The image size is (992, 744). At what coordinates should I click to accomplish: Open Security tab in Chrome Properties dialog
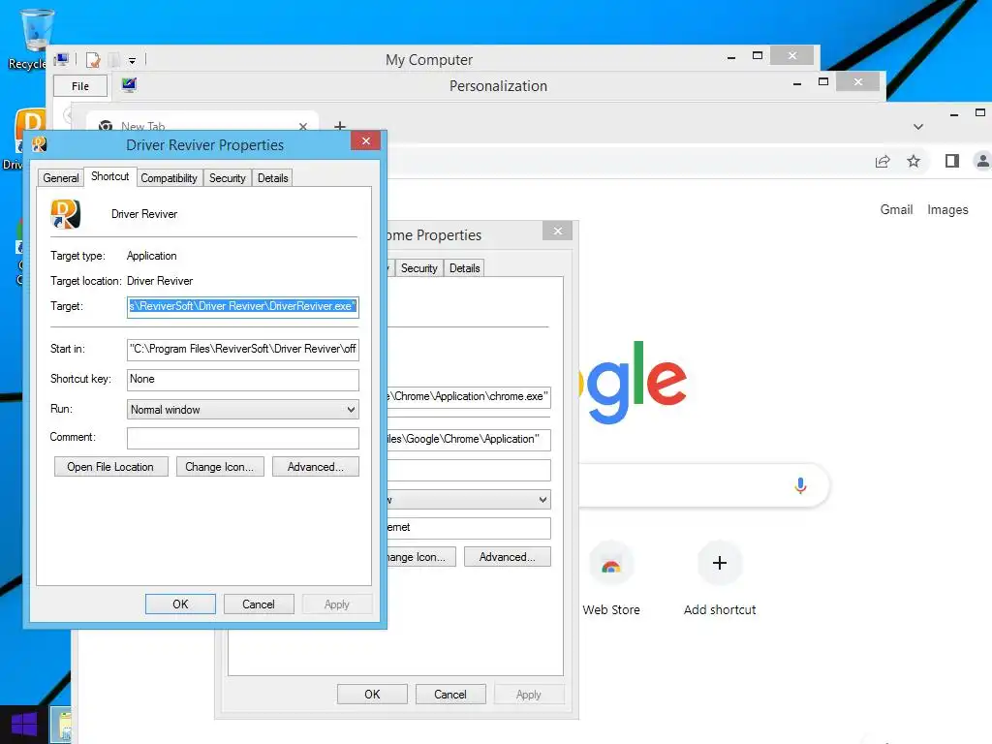coord(418,268)
